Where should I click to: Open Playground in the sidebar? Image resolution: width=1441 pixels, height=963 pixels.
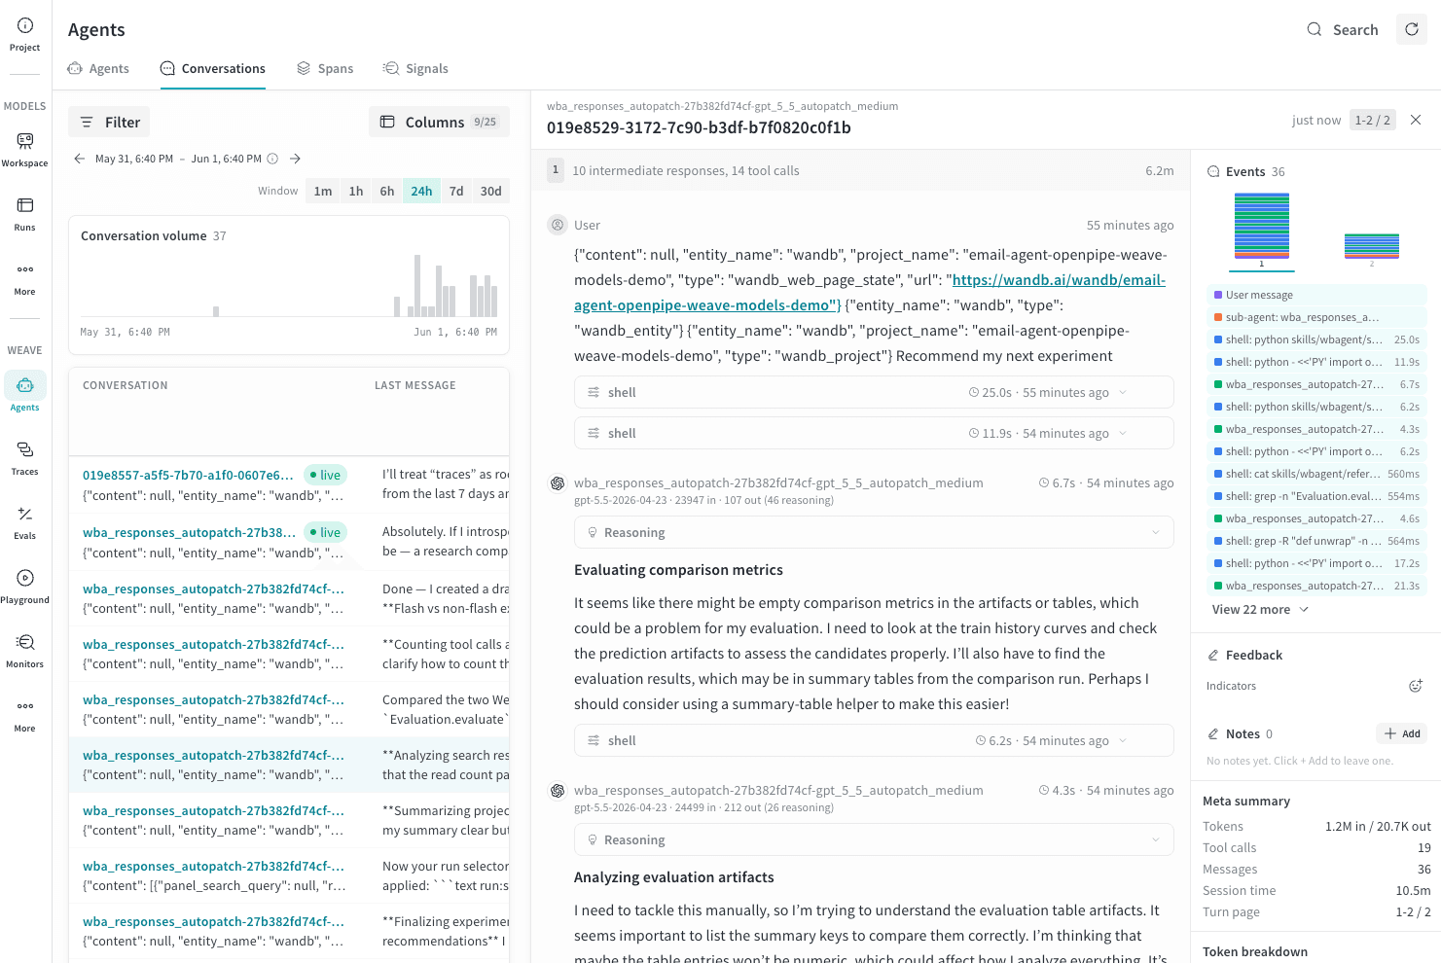(25, 586)
